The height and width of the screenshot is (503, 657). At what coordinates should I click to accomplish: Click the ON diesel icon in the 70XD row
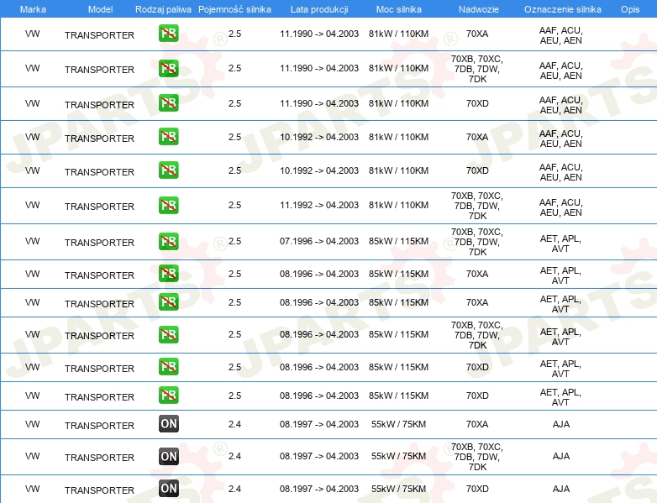[x=168, y=489]
